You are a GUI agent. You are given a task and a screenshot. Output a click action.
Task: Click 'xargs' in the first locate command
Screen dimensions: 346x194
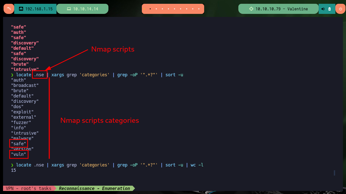coord(58,75)
